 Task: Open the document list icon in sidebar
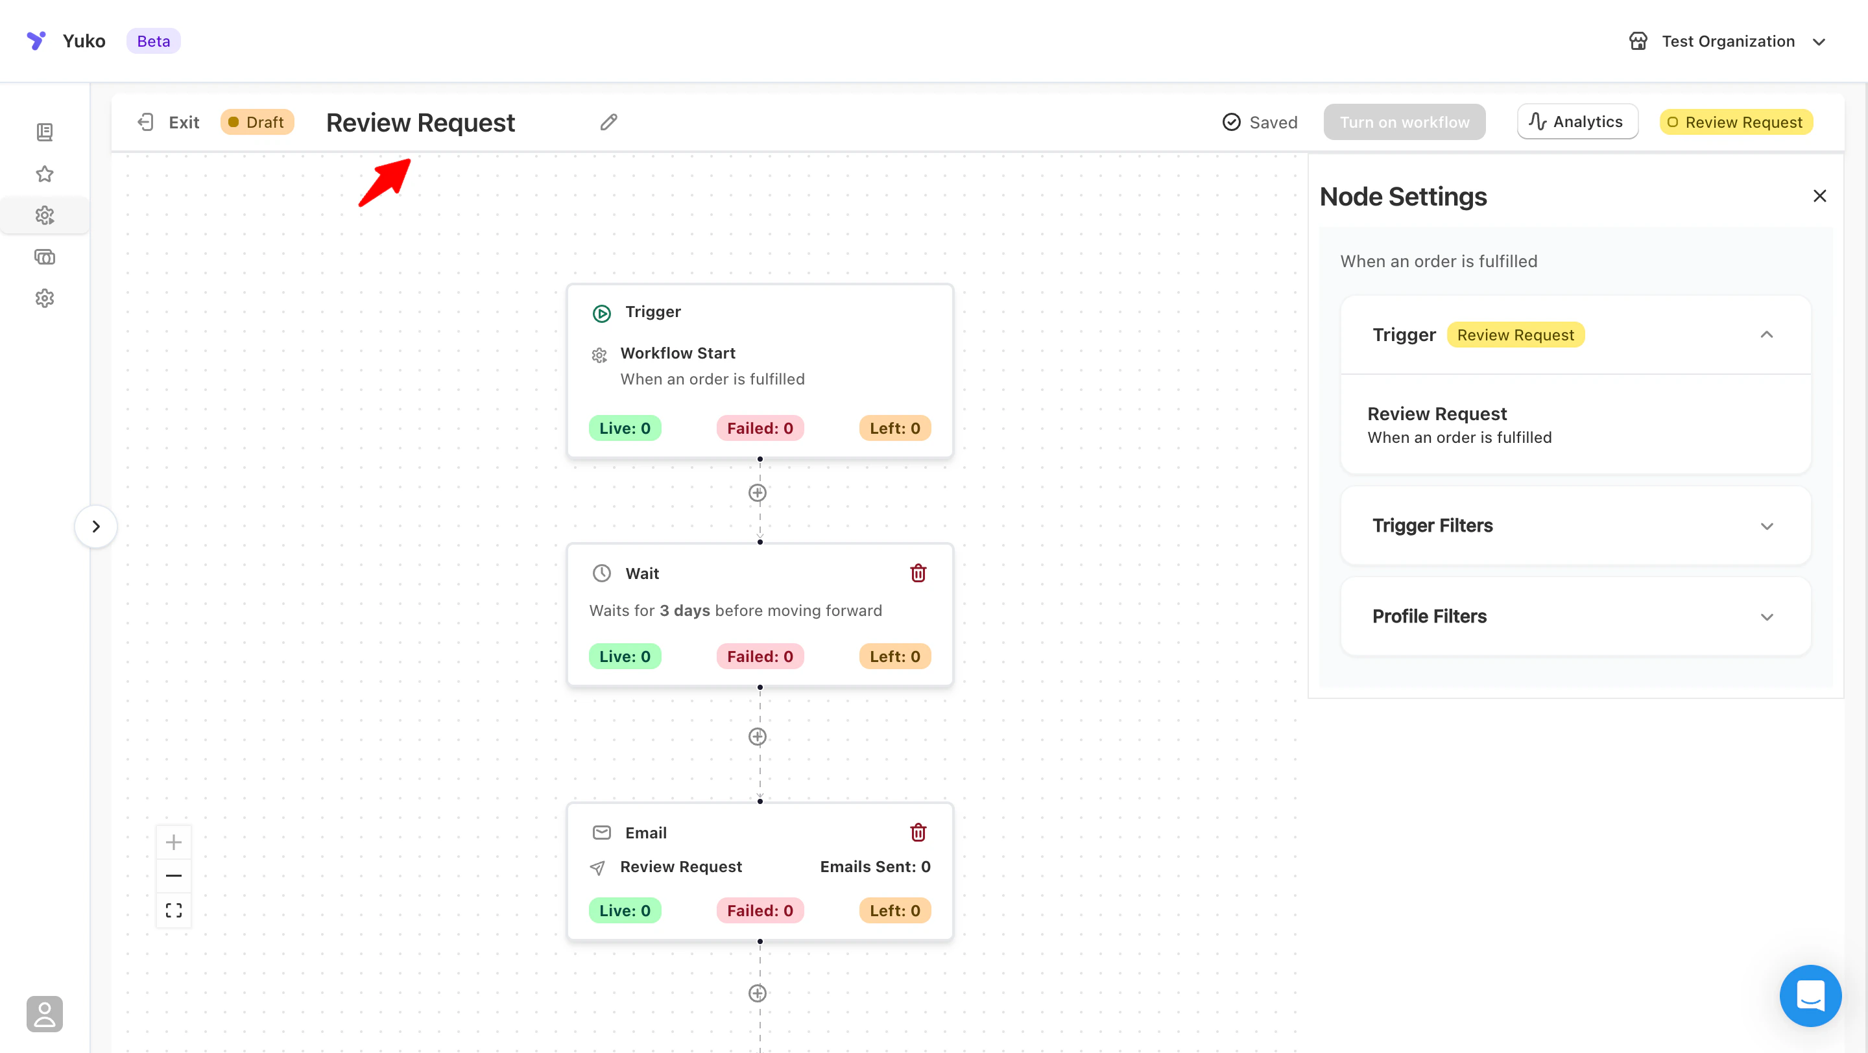(x=44, y=132)
